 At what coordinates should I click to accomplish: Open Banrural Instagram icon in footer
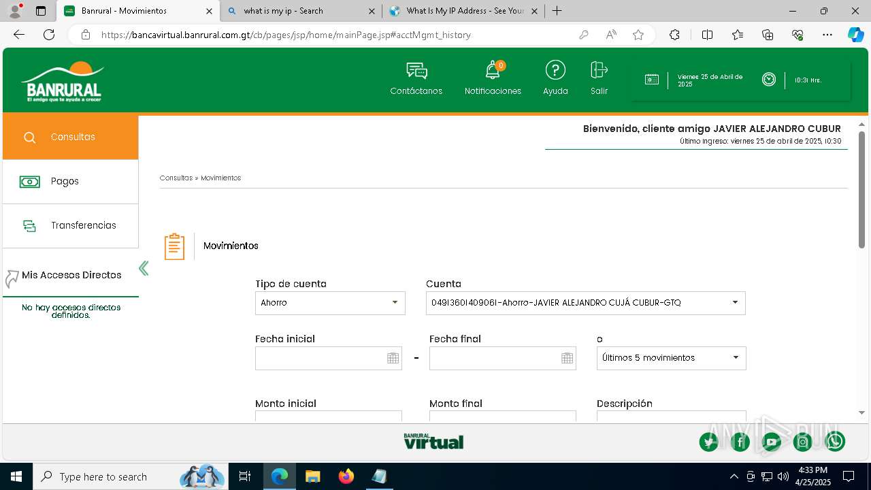pos(803,442)
